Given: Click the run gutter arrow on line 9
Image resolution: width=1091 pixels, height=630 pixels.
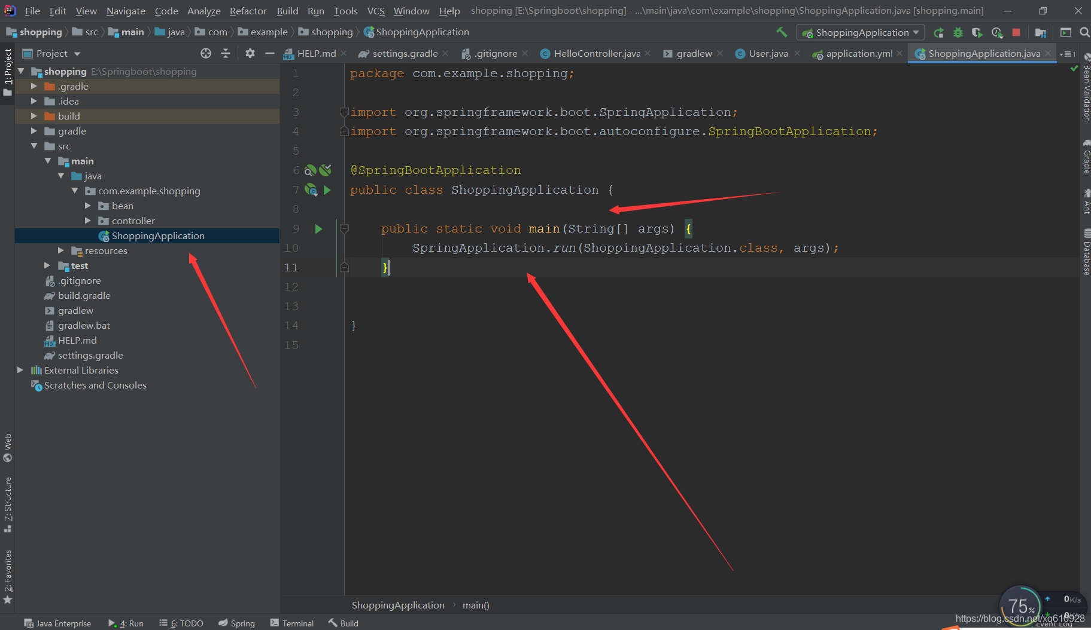Looking at the screenshot, I should (x=318, y=228).
